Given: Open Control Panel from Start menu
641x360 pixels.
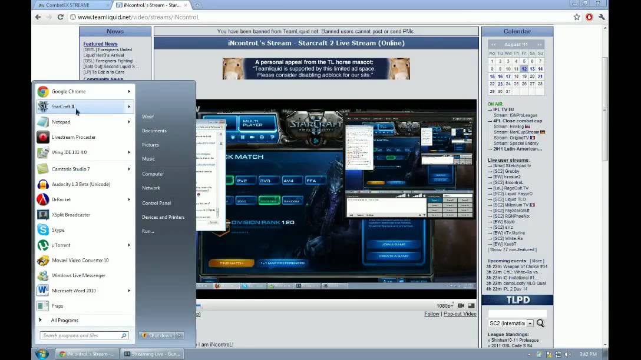Looking at the screenshot, I should point(156,203).
